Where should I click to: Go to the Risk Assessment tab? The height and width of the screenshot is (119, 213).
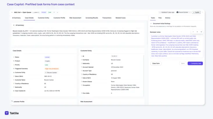(x=75, y=18)
